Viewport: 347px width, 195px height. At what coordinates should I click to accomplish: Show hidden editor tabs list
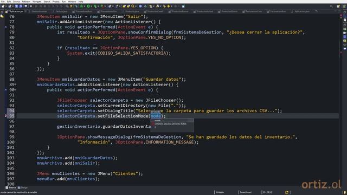click(316, 11)
